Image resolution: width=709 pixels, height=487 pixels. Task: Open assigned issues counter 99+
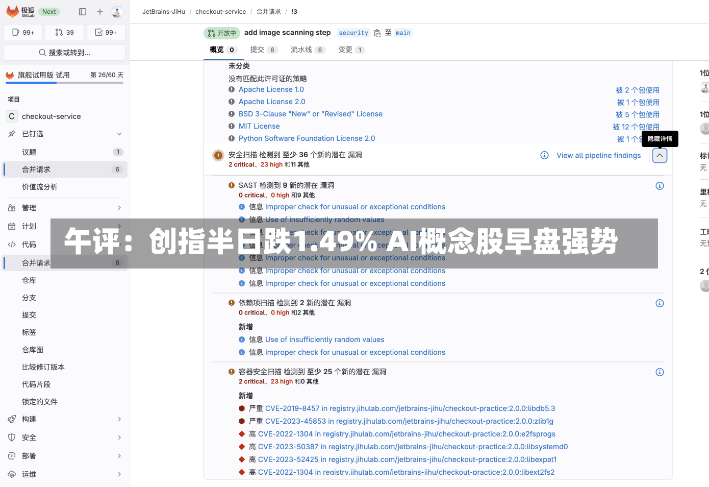tap(23, 32)
